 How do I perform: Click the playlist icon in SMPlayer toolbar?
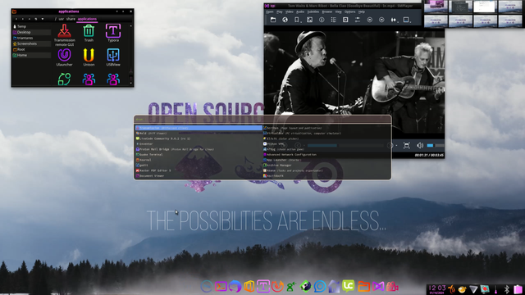tap(334, 20)
